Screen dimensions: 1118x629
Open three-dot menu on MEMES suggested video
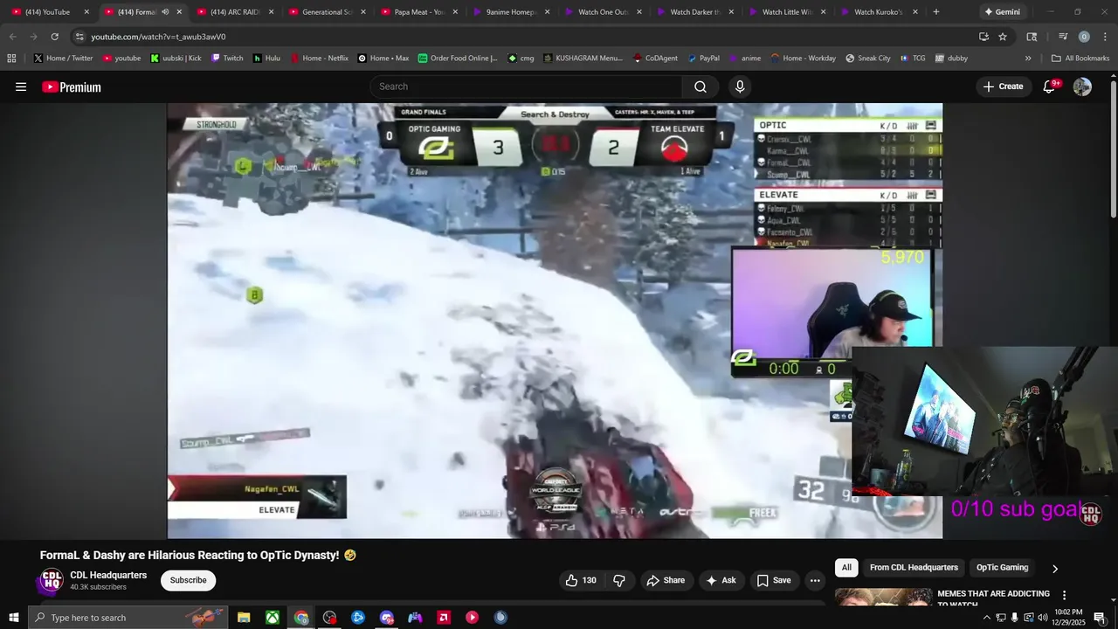1064,595
